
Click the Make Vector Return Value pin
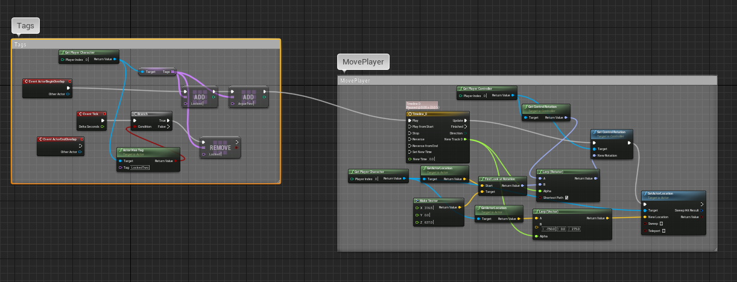coord(460,207)
